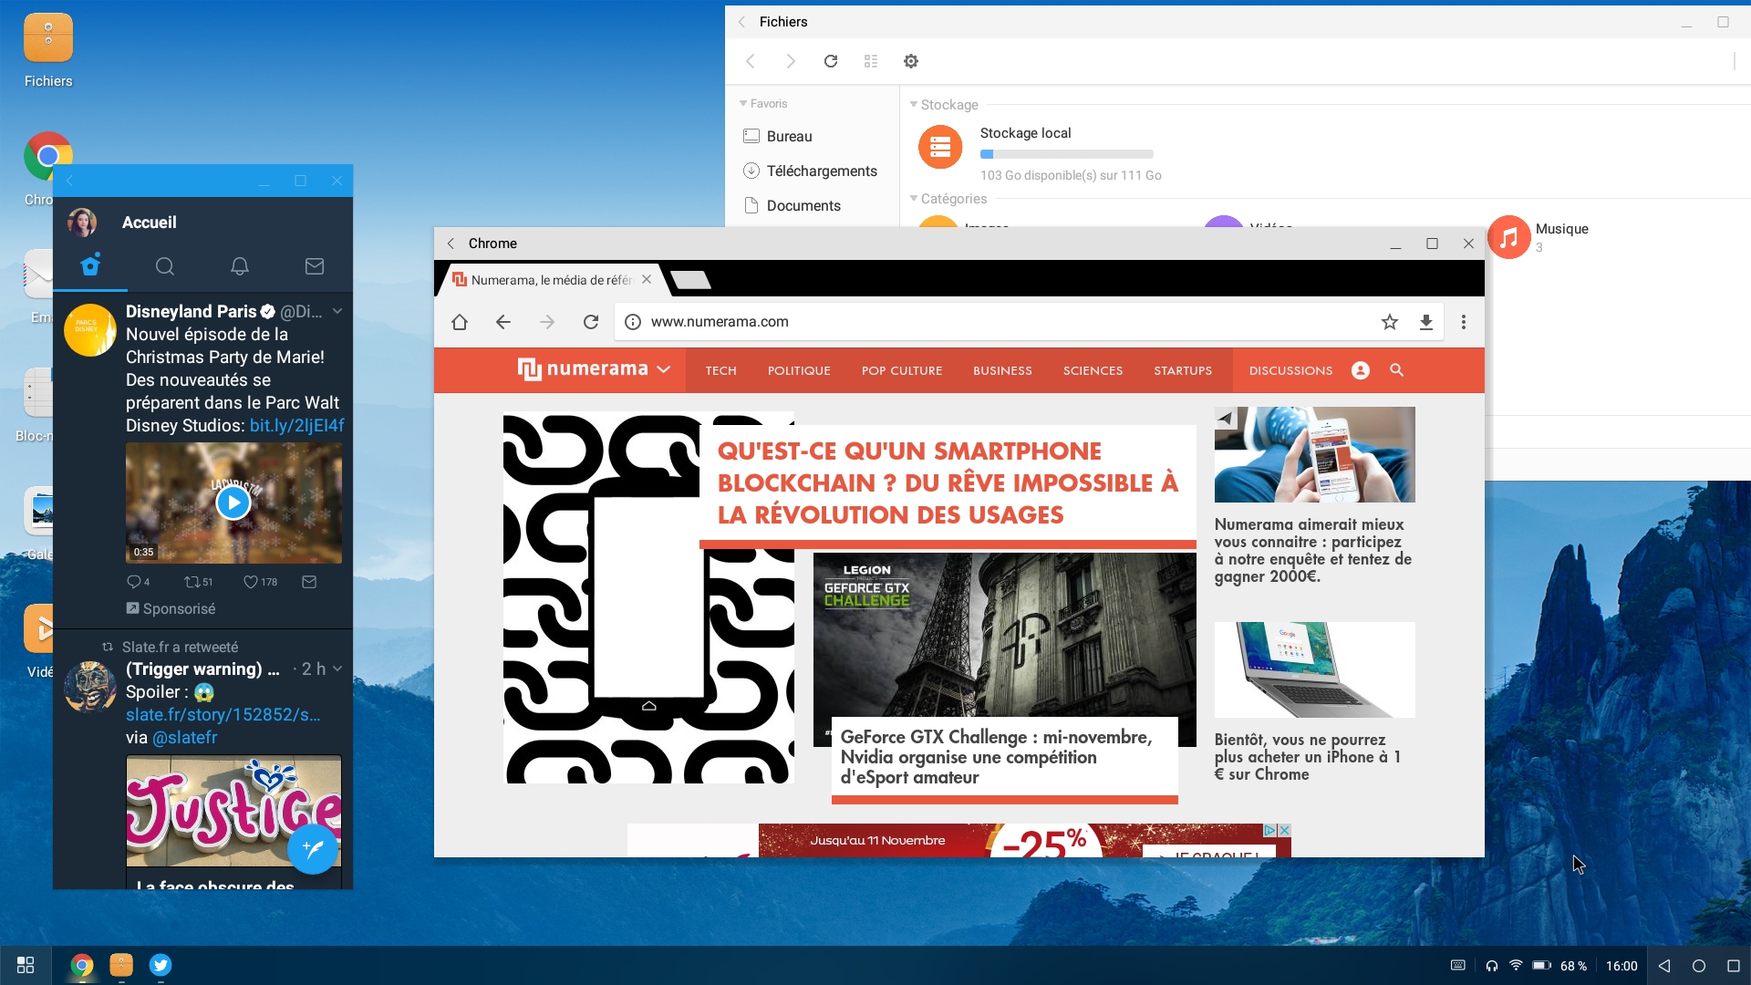Expand the numerama logo dropdown
Viewport: 1751px width, 985px height.
[664, 370]
